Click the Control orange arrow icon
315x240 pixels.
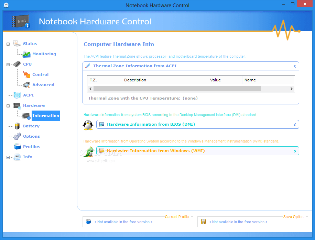pyautogui.click(x=26, y=75)
